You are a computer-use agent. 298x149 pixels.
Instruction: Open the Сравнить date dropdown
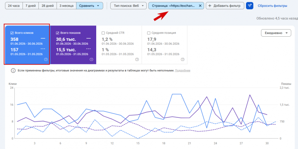pyautogui.click(x=90, y=6)
